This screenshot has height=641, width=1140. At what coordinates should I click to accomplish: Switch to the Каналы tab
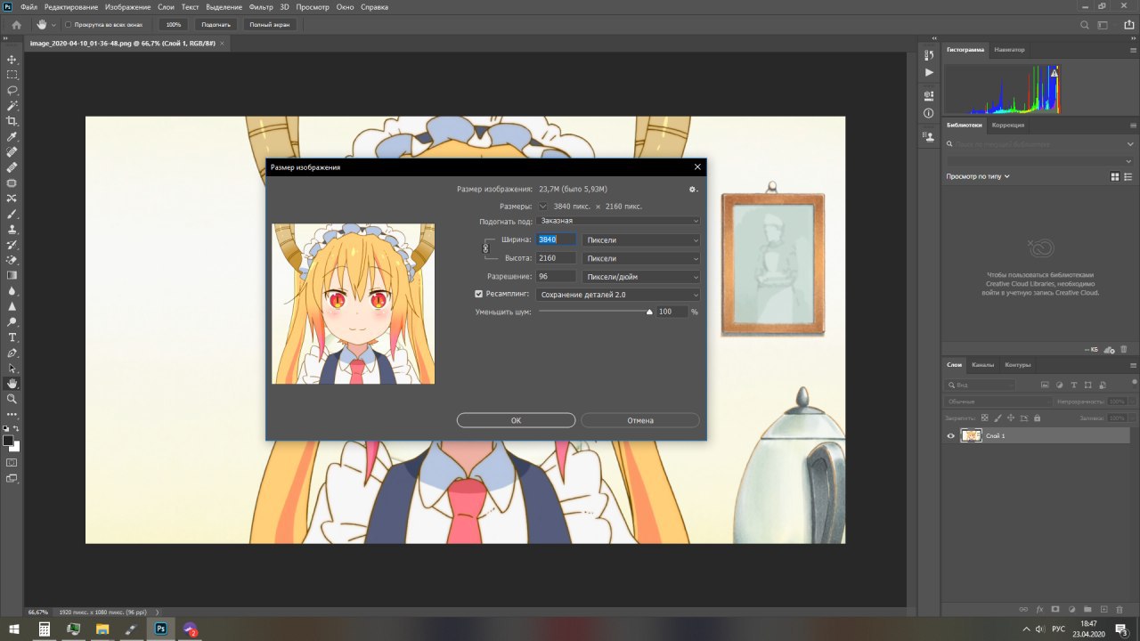[x=982, y=365]
